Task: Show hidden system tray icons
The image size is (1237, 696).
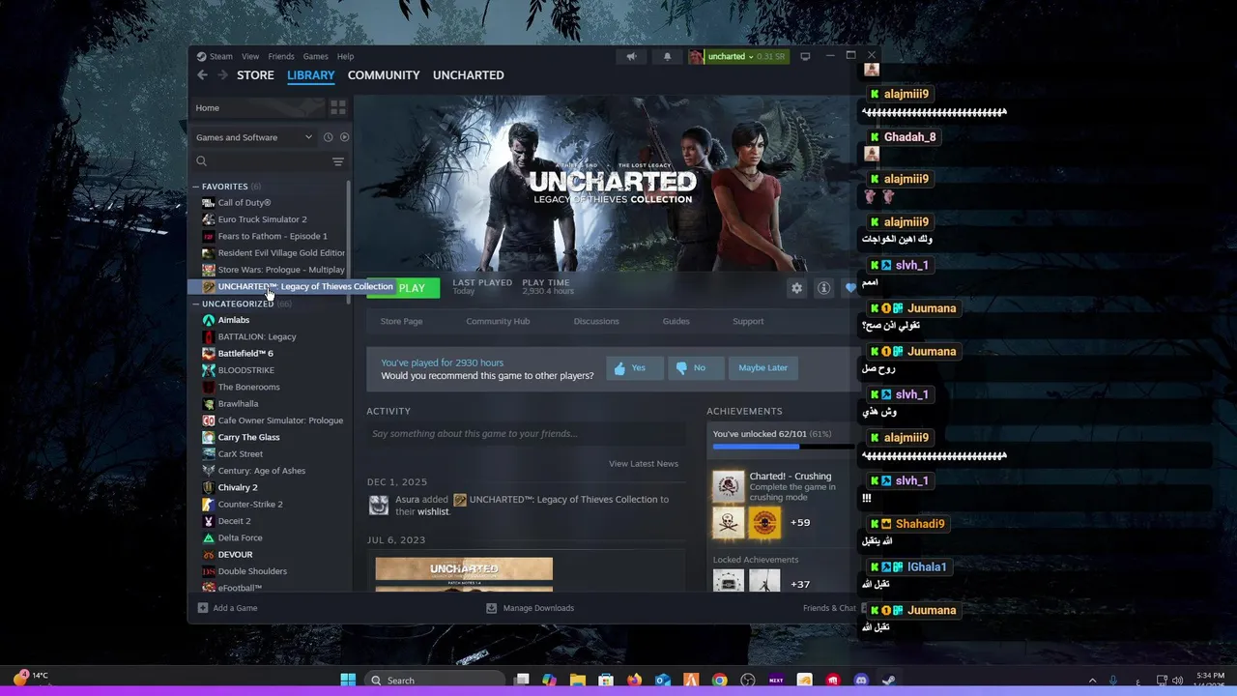Action: pos(1093,681)
